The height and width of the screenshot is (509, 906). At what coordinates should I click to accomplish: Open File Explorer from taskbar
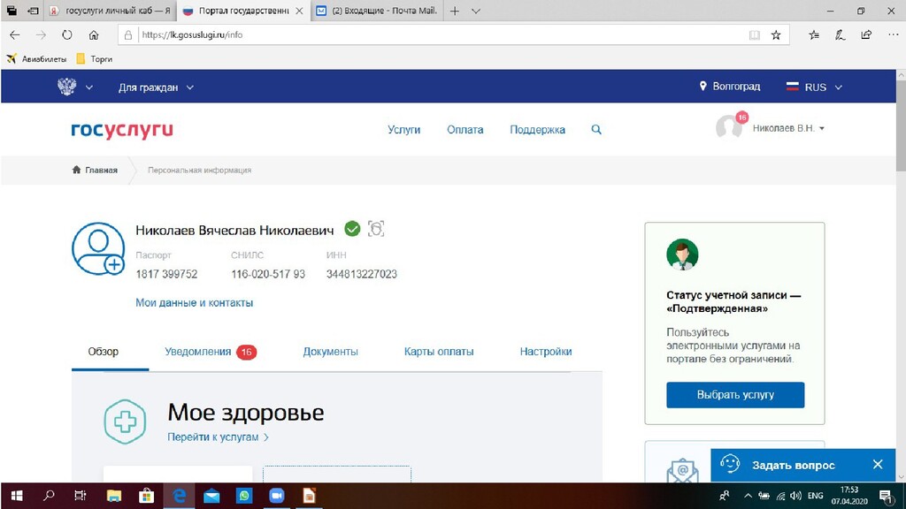[114, 496]
